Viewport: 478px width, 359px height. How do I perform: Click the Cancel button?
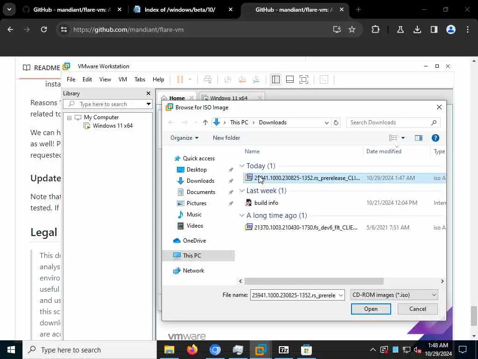coord(418,309)
